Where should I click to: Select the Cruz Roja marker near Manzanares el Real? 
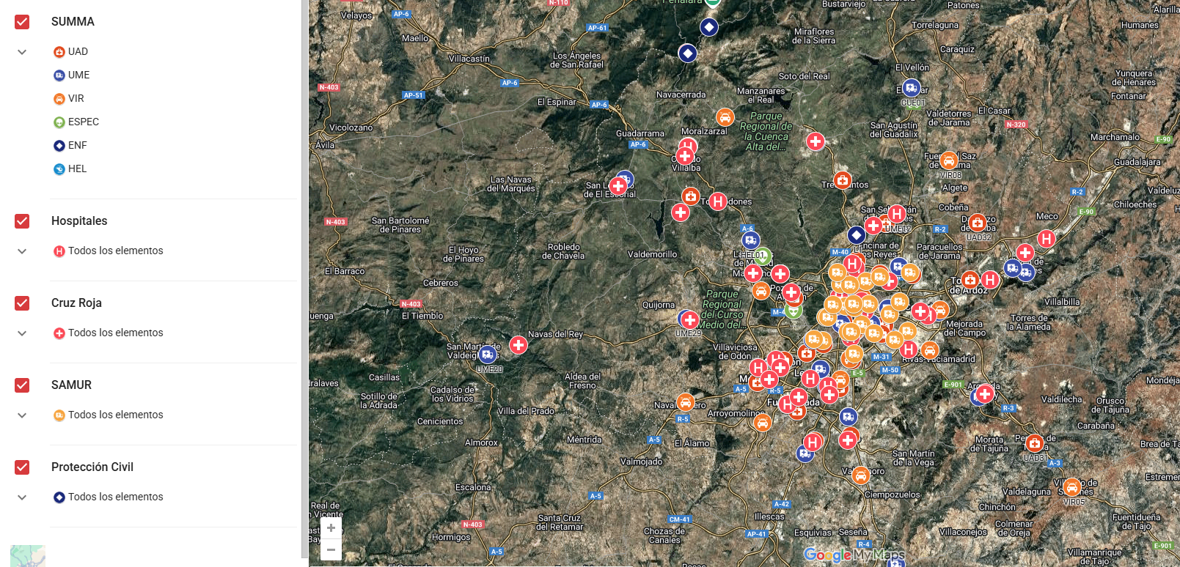pos(816,141)
